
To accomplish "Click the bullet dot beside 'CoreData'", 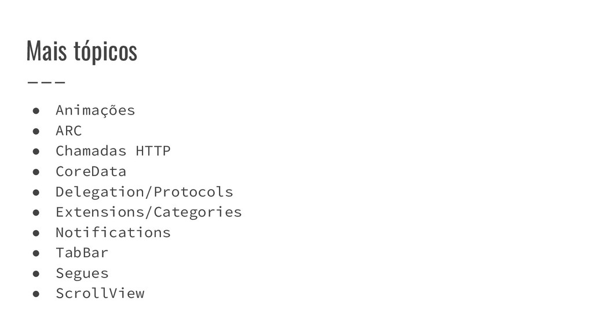I will coord(36,172).
